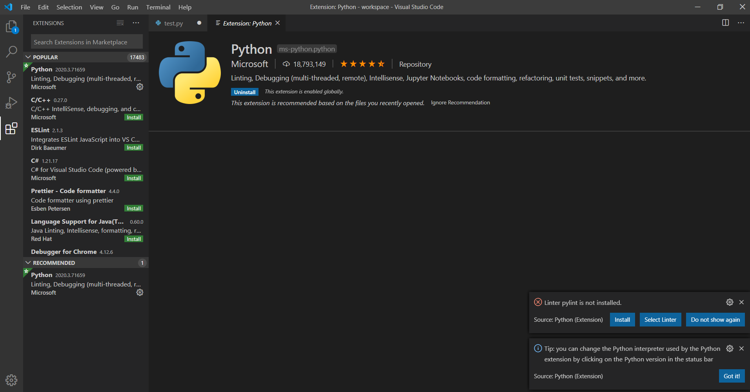
Task: Click Select Linter button
Action: point(660,320)
